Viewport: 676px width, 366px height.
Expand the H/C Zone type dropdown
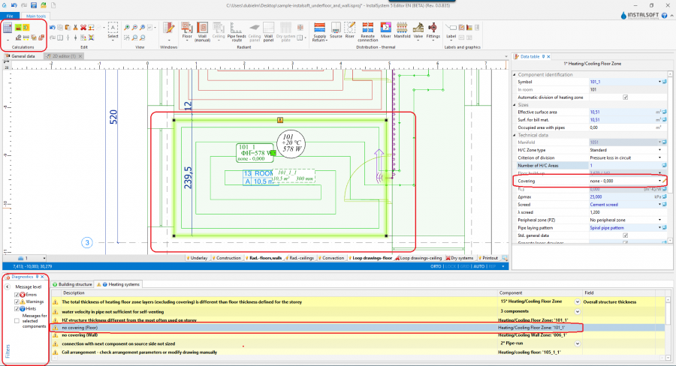(x=660, y=149)
